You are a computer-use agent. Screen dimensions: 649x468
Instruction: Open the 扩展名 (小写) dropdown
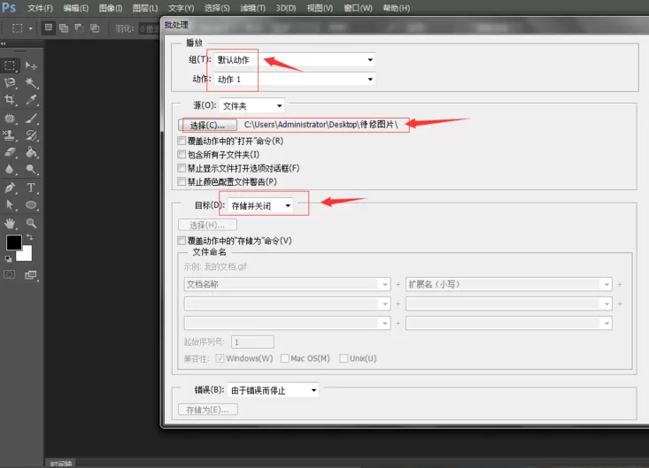(509, 284)
